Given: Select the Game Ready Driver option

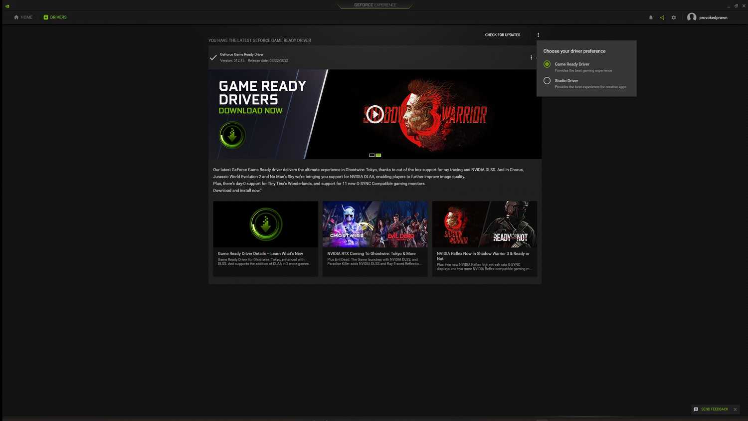Looking at the screenshot, I should click(547, 64).
